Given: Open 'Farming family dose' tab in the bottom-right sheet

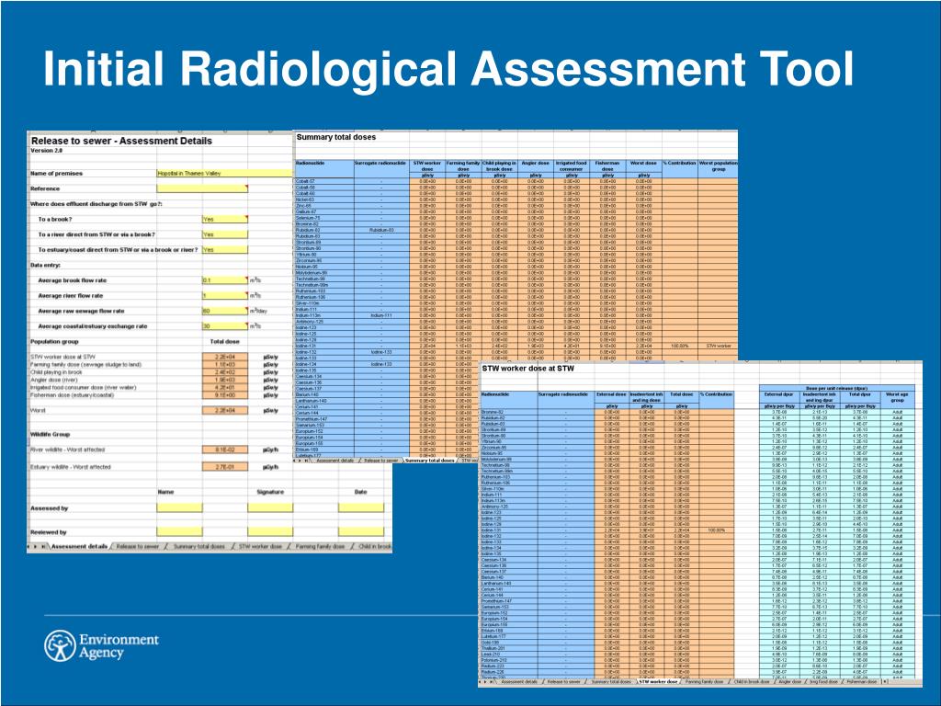Looking at the screenshot, I should [704, 682].
